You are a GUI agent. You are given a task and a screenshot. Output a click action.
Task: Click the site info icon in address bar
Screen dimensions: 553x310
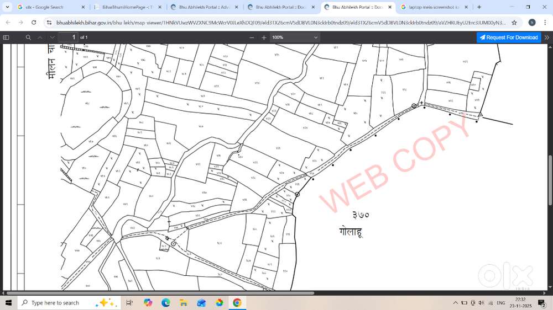(x=49, y=23)
